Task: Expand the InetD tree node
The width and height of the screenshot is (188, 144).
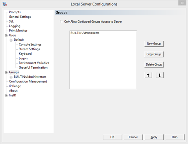Action: 6,96
